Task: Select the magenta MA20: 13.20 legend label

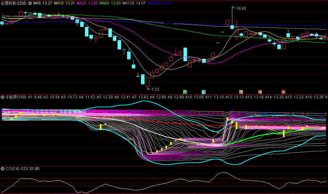Action: click(87, 3)
